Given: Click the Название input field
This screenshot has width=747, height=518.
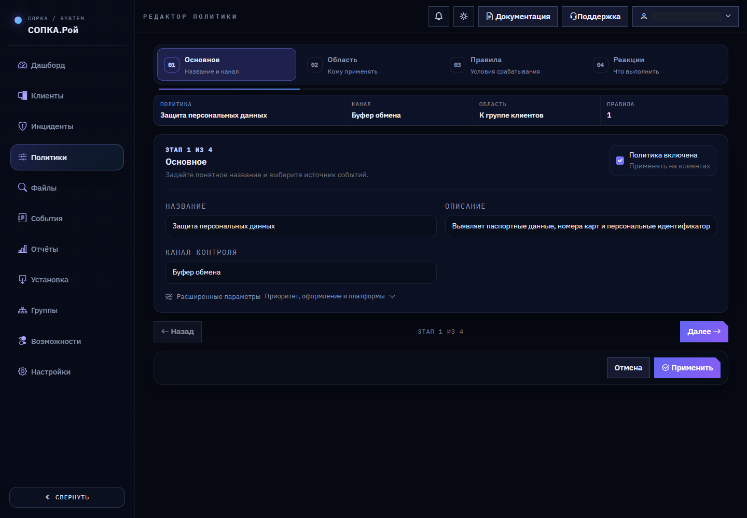Looking at the screenshot, I should tap(301, 226).
